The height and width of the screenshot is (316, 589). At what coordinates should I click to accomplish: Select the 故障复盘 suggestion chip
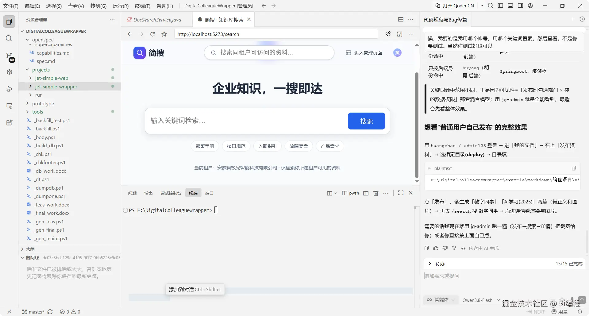pos(298,146)
